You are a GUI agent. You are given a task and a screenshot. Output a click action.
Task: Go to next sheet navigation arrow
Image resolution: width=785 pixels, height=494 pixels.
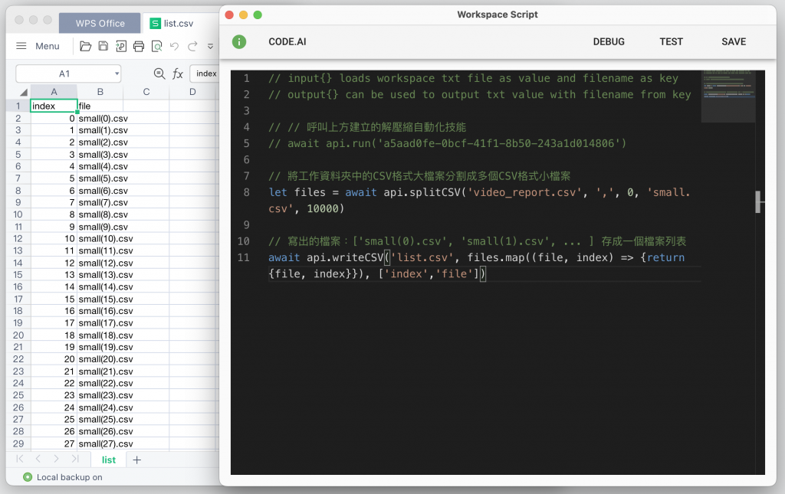point(56,459)
